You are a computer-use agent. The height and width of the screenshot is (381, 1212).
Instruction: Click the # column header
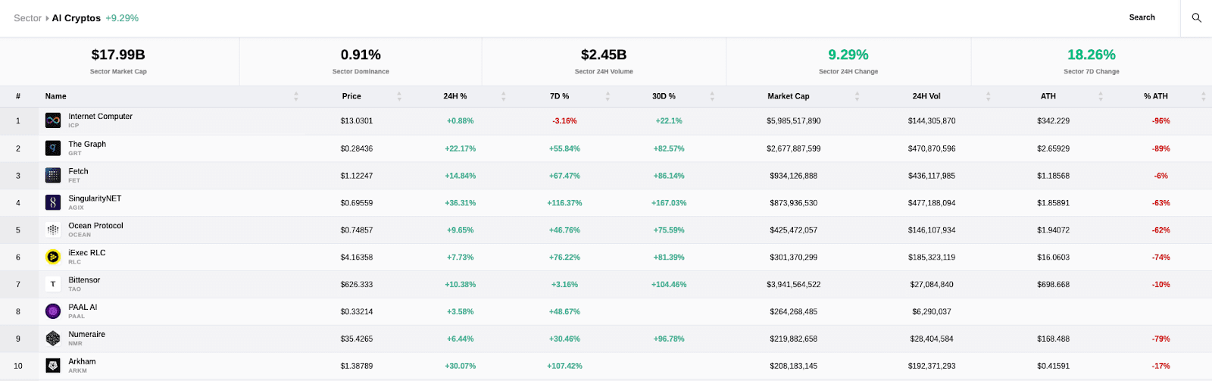coord(18,96)
